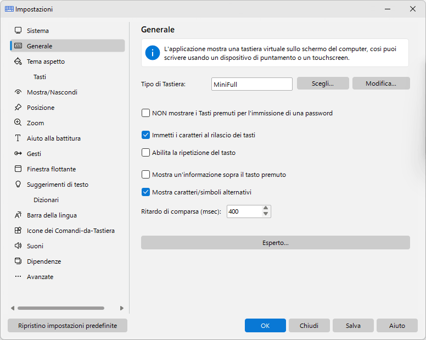The image size is (426, 340).
Task: Click the sidebar horizontal scrollbar thumb
Action: [x=61, y=308]
